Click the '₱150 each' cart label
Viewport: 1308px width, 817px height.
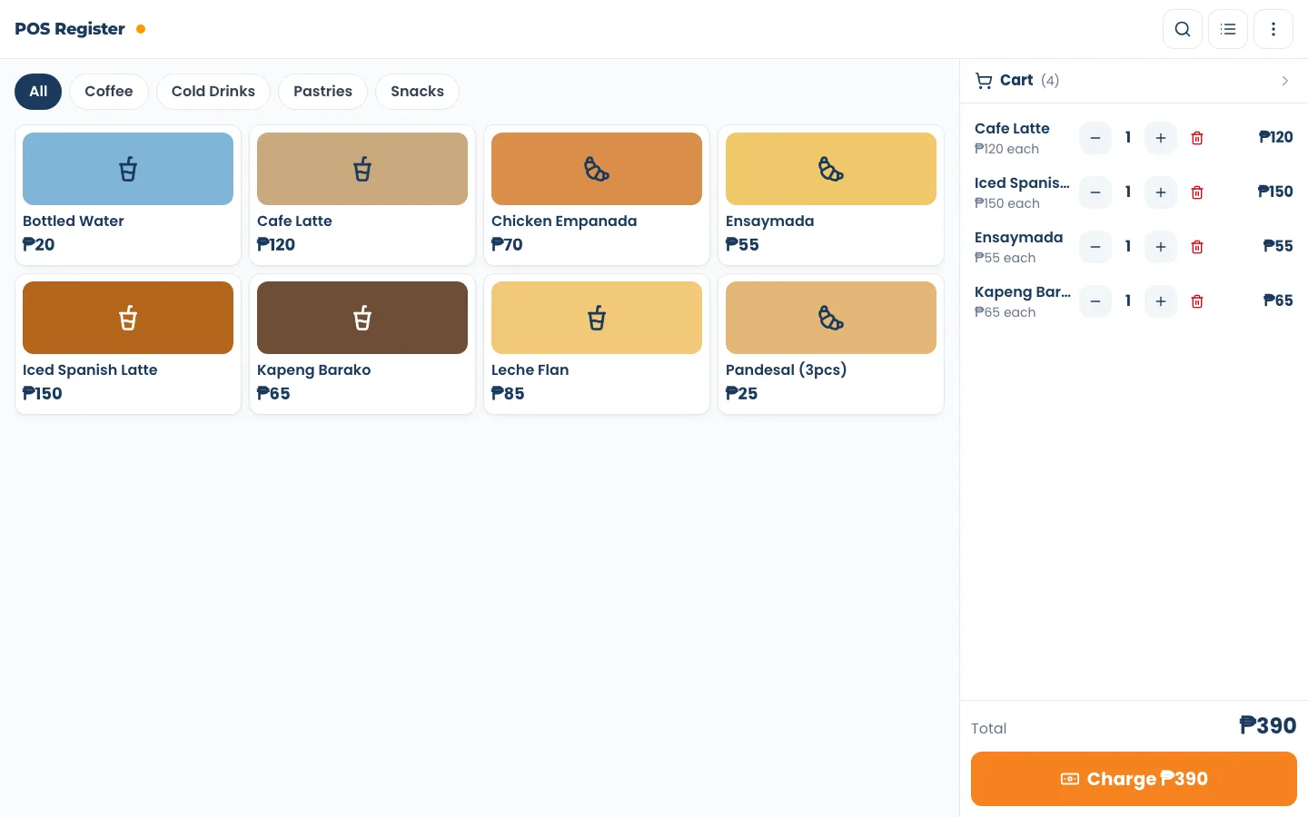pyautogui.click(x=1007, y=204)
